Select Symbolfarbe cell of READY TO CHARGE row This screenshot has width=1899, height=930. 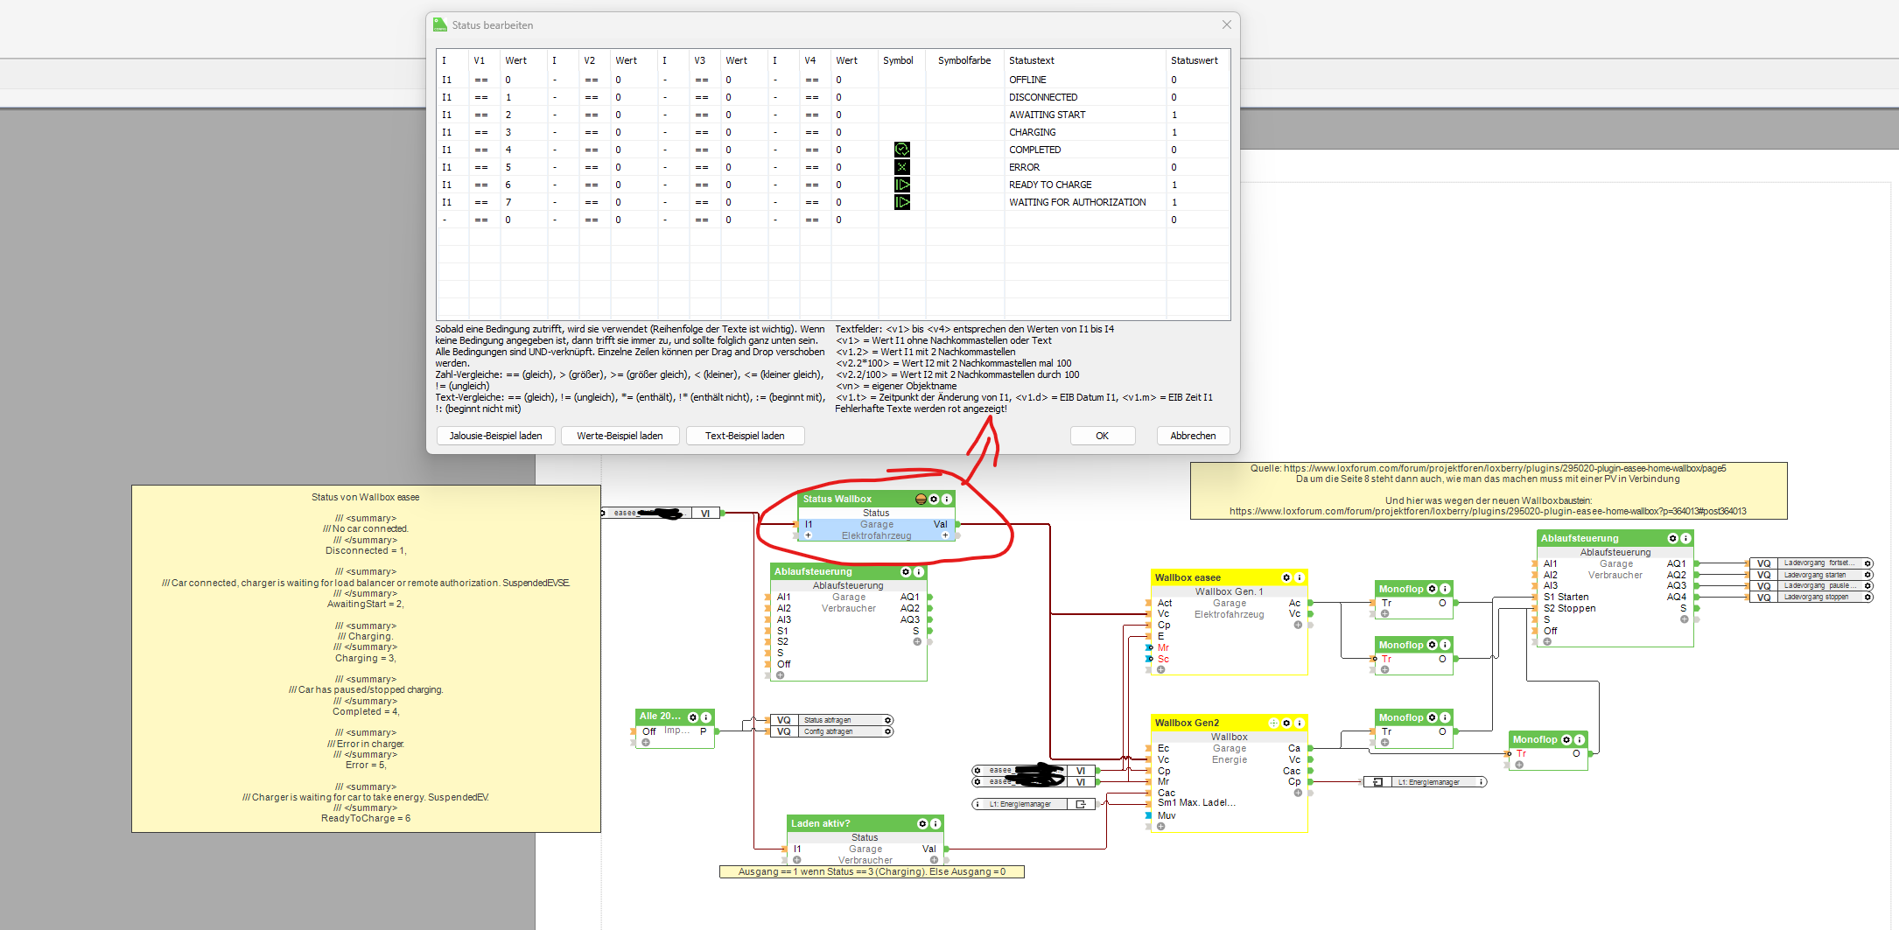coord(964,185)
